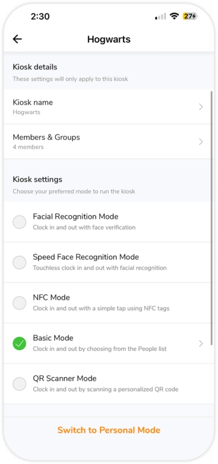Open the Kiosk name Hogwarts row

108,107
